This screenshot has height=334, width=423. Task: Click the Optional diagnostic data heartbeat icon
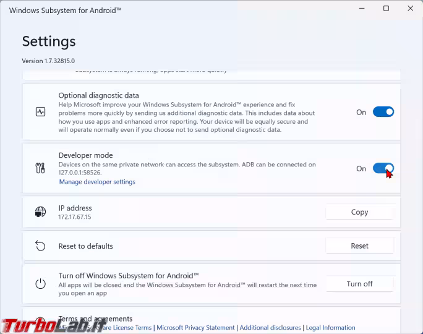click(40, 112)
